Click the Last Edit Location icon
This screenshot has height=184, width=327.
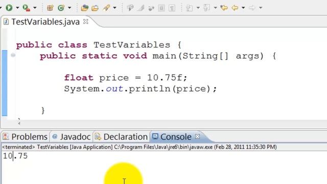[224, 8]
